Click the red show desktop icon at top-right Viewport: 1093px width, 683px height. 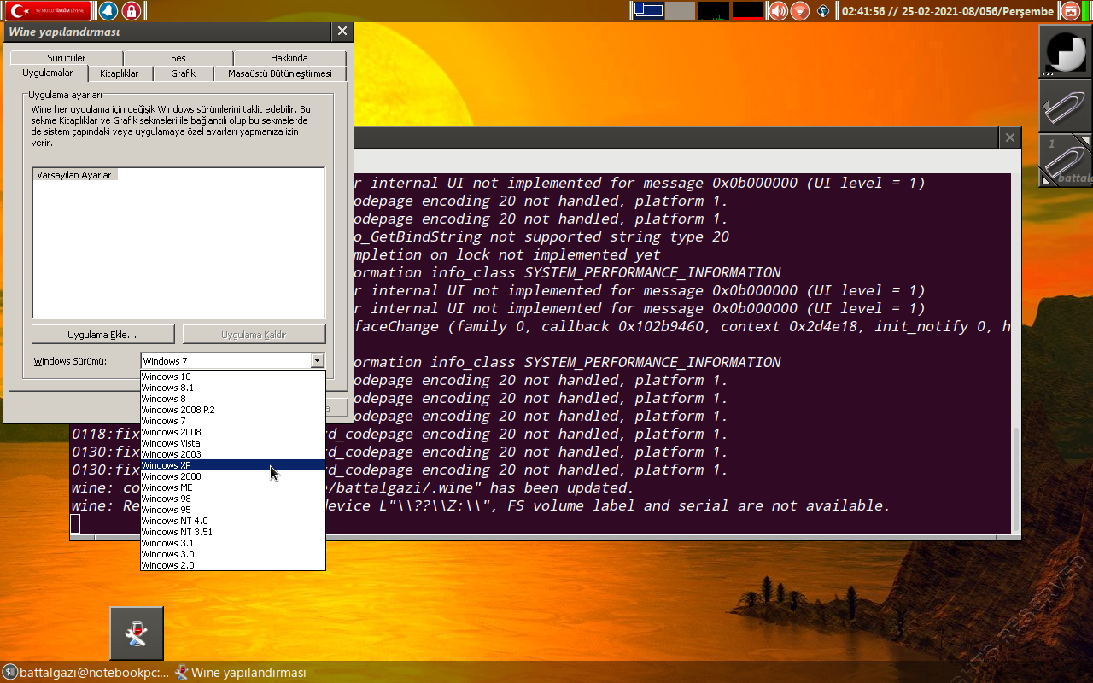[1070, 11]
